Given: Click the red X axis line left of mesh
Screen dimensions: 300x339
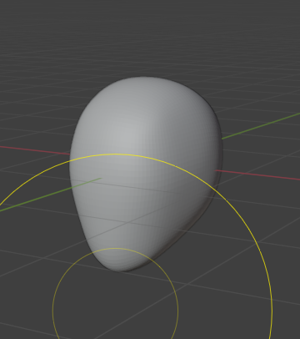Looking at the screenshot, I should click(x=35, y=149).
